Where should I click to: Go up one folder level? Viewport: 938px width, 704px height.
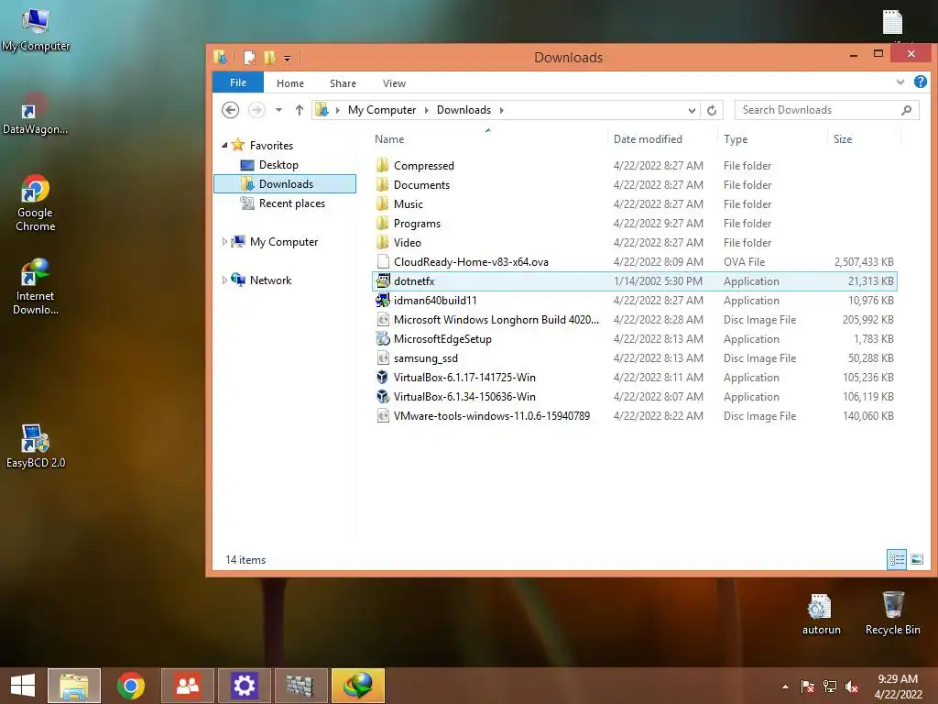pyautogui.click(x=300, y=110)
